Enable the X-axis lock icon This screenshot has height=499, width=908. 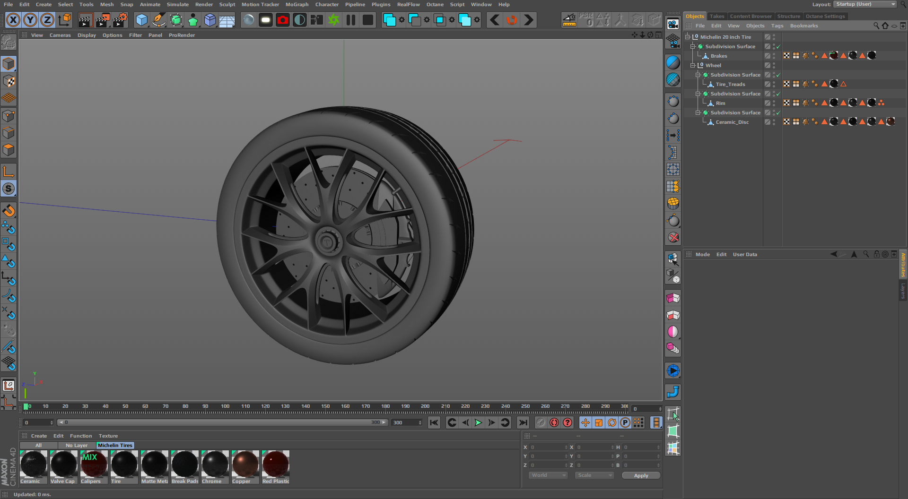pyautogui.click(x=13, y=20)
